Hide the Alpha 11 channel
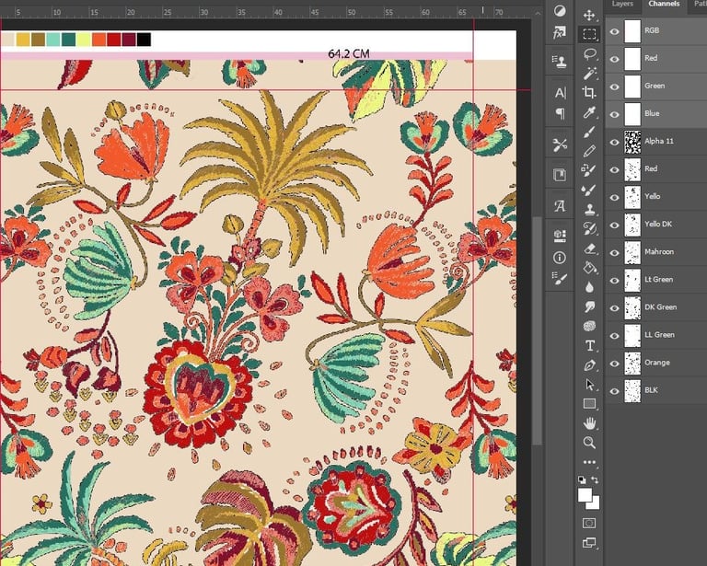The image size is (707, 566). 614,142
